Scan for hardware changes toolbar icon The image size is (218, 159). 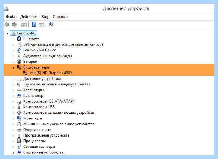tap(51, 25)
